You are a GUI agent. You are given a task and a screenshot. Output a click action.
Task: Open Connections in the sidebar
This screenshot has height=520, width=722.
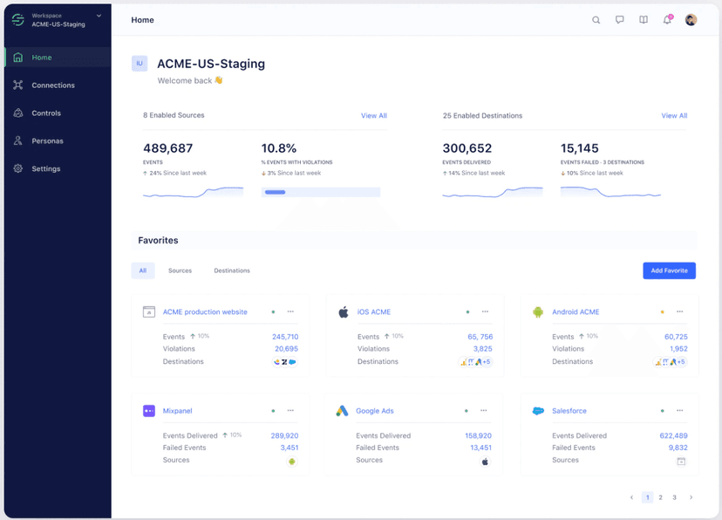[x=53, y=86]
